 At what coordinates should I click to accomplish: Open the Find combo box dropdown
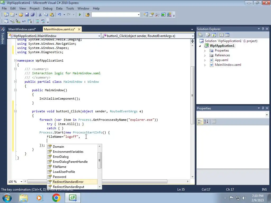coord(139,15)
